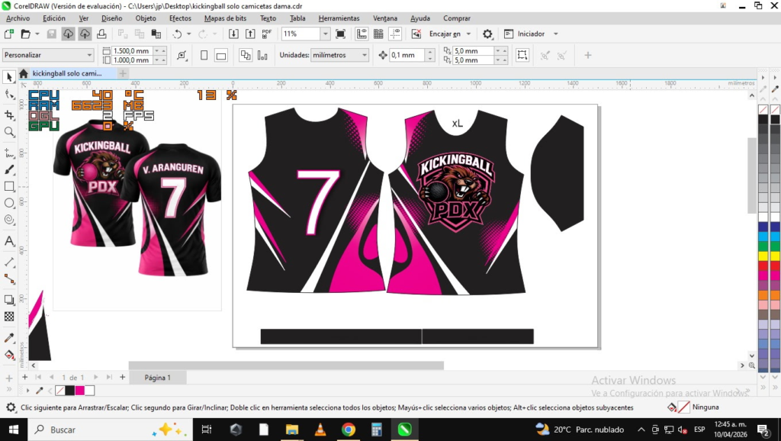Click the Open folder icon

point(25,34)
